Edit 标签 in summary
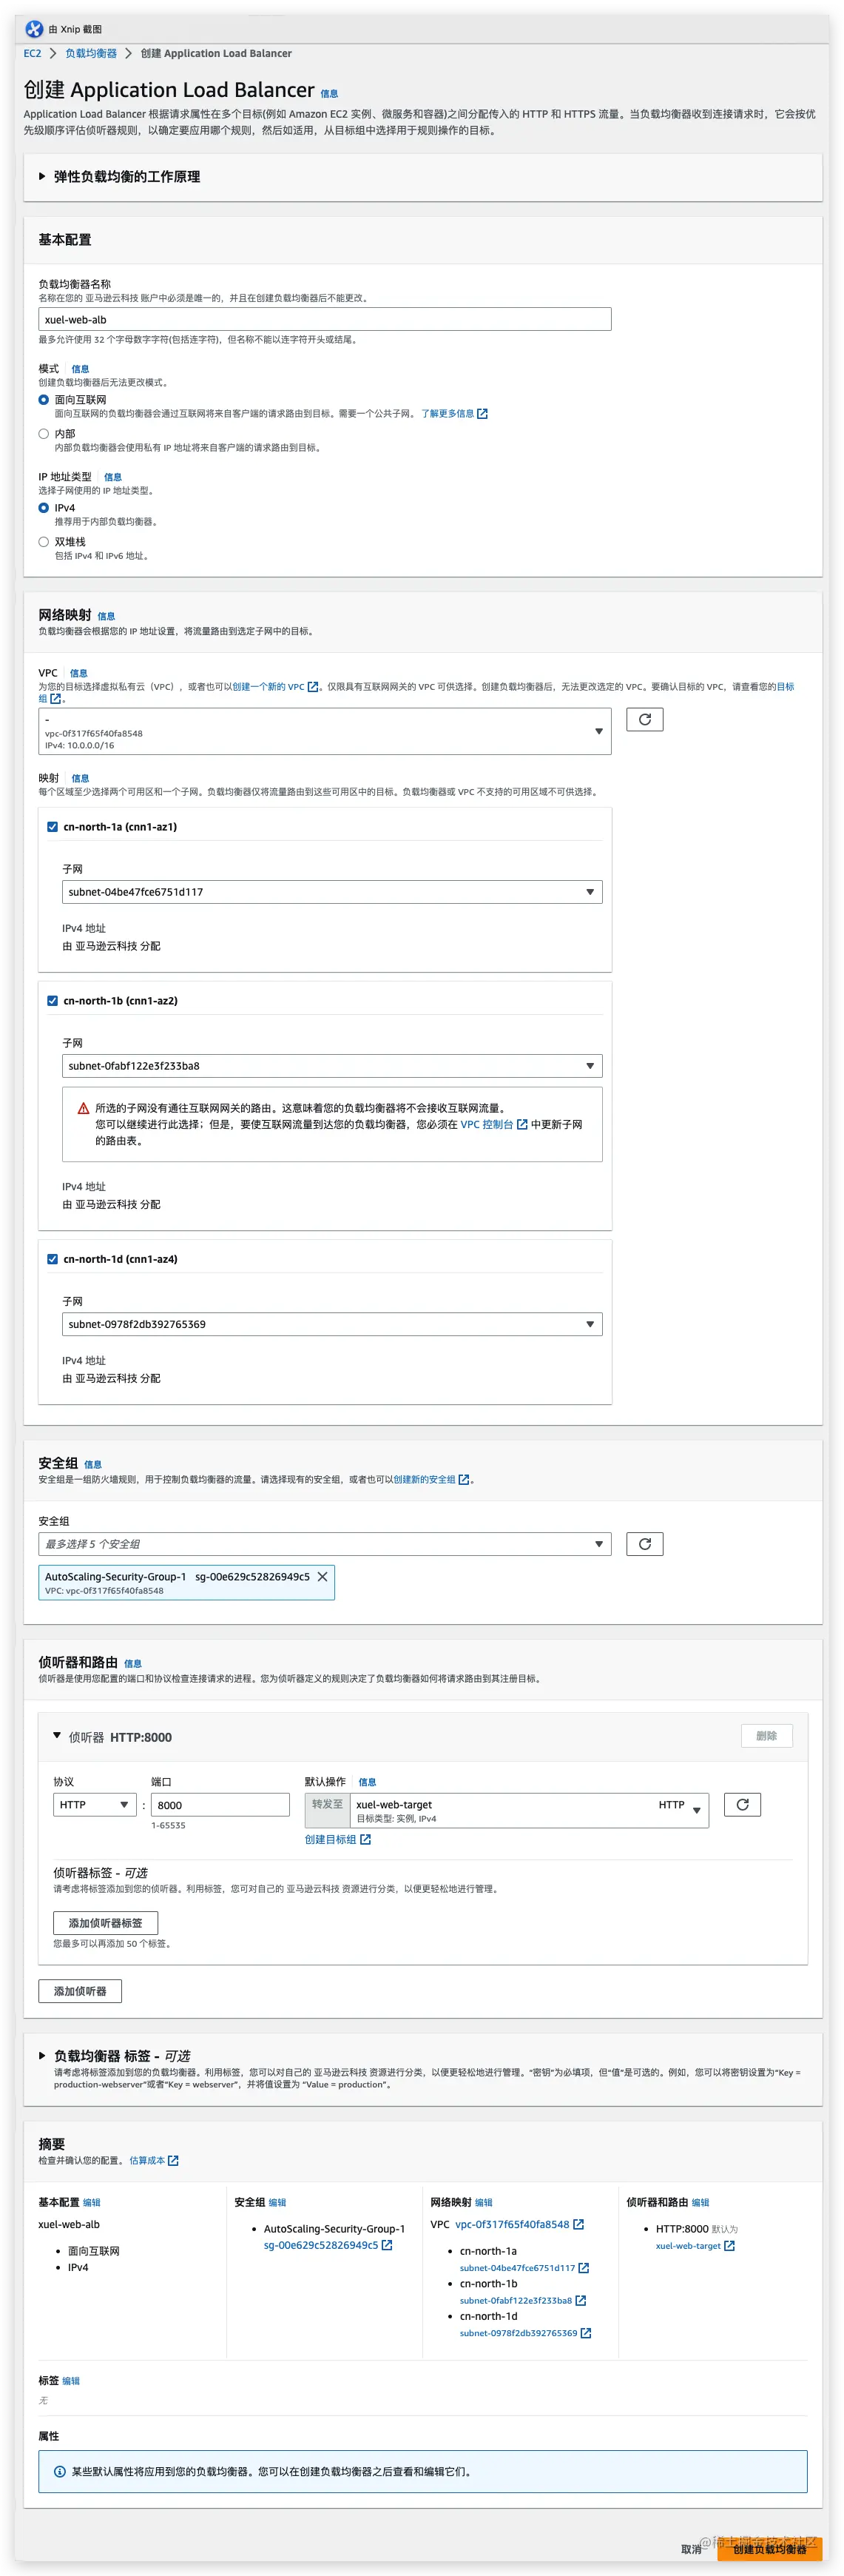 point(71,2381)
